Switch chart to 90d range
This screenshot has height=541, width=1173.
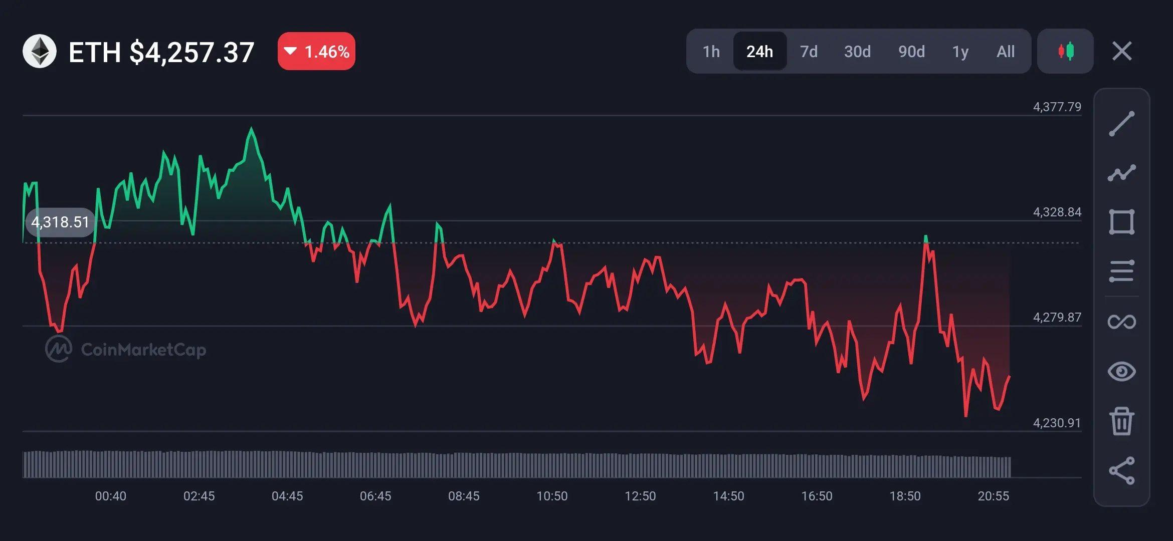[911, 51]
